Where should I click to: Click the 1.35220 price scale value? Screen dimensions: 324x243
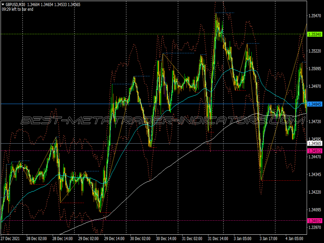pos(315,51)
